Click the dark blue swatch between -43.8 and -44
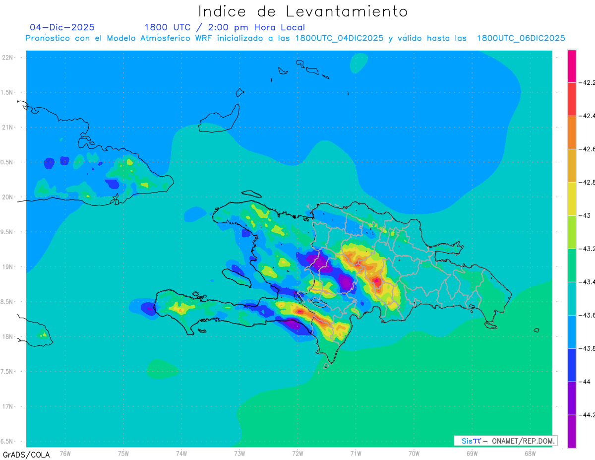 click(572, 365)
